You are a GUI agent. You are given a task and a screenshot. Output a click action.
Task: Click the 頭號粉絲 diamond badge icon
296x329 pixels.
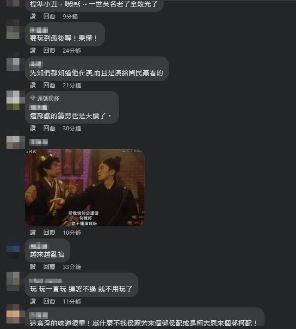click(x=32, y=98)
